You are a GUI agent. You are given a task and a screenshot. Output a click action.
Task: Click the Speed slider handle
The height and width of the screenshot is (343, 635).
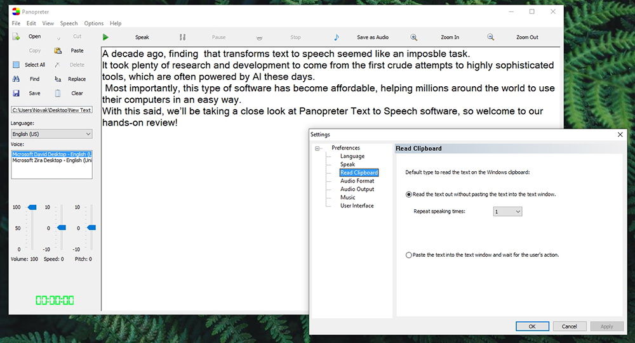(62, 228)
